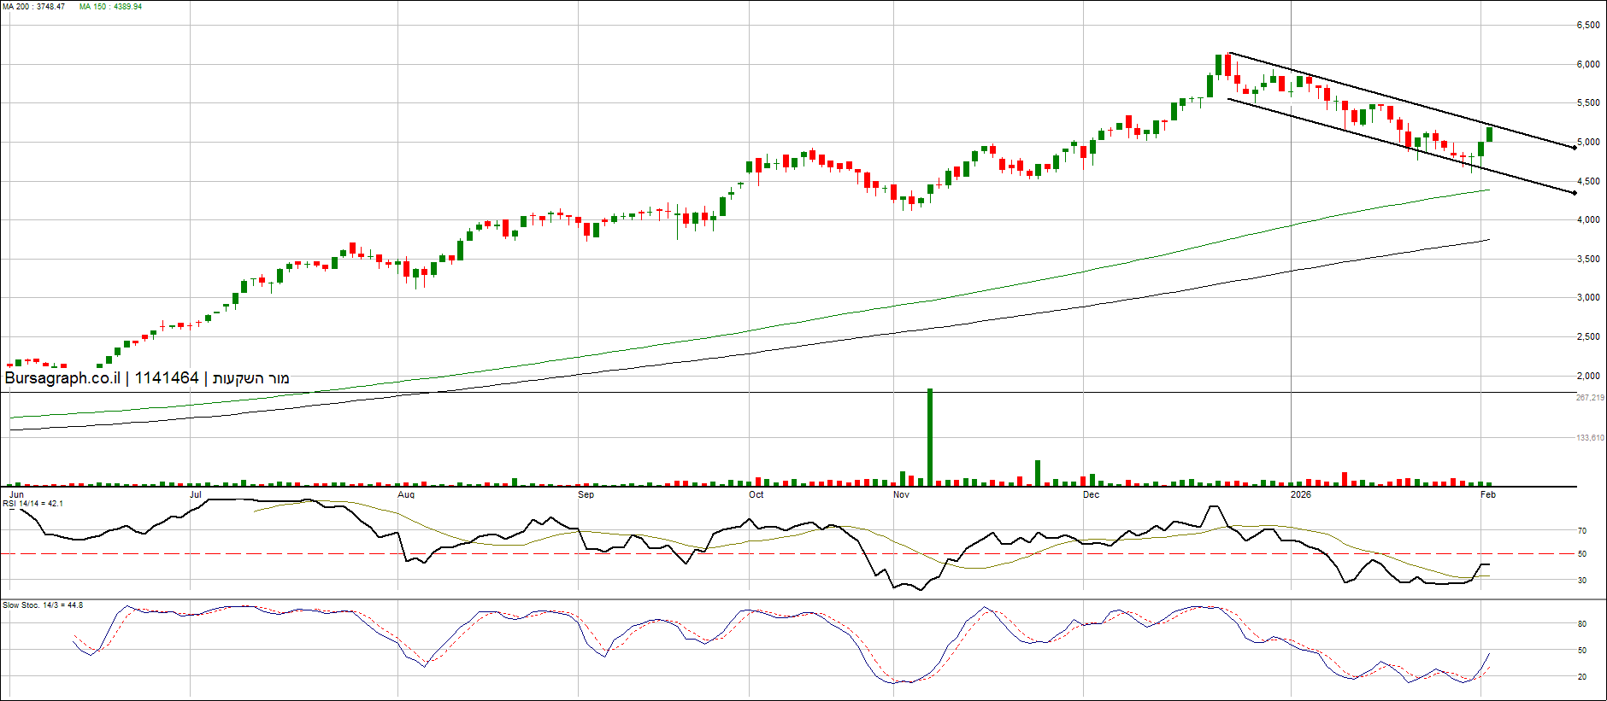Select the tallest volume bar in November
The height and width of the screenshot is (701, 1607).
930,437
